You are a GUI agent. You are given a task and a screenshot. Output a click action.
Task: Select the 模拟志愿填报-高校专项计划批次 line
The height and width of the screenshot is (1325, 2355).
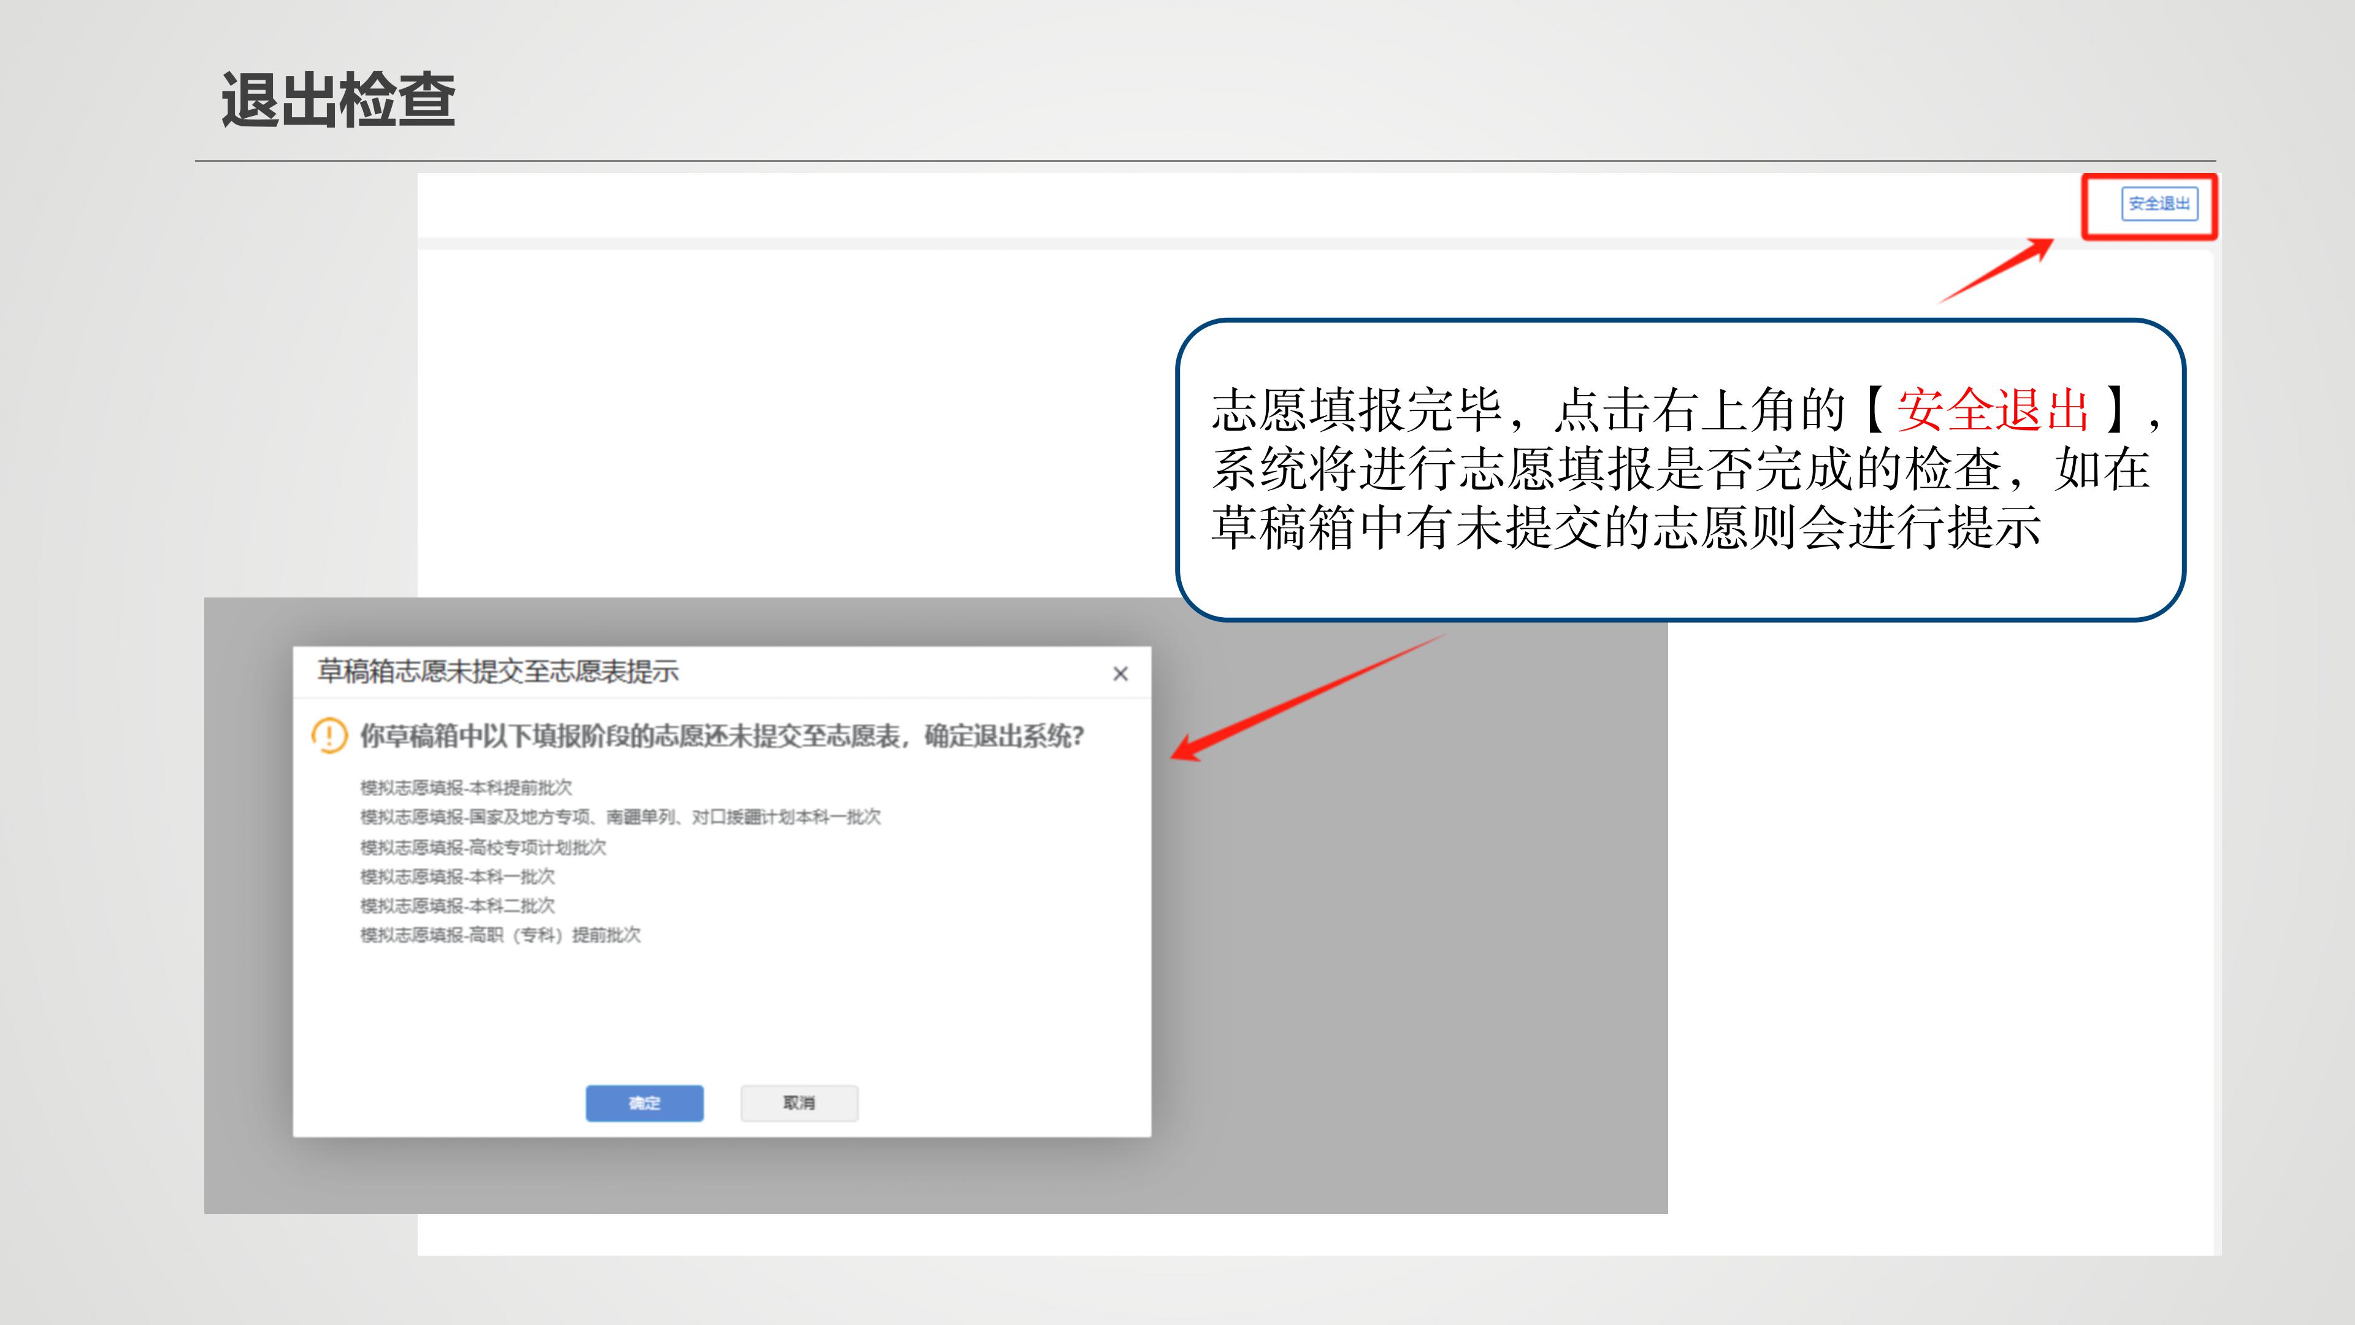(x=483, y=847)
